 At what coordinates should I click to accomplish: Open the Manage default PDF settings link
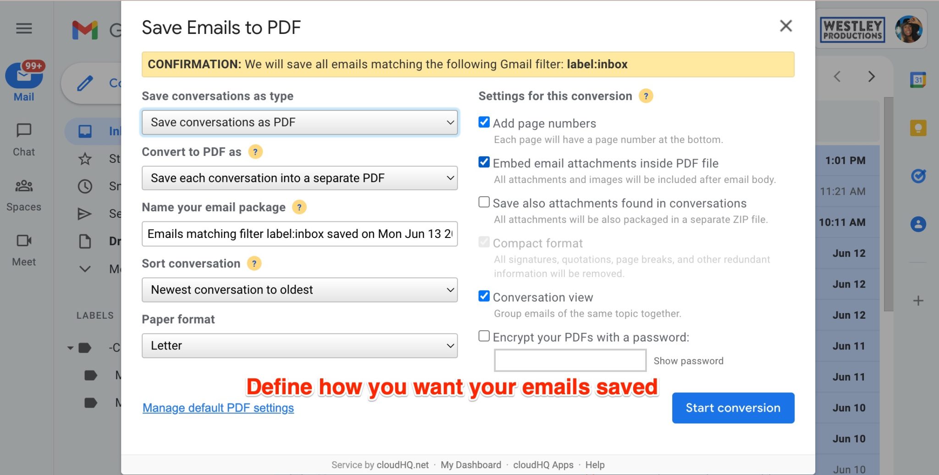218,408
